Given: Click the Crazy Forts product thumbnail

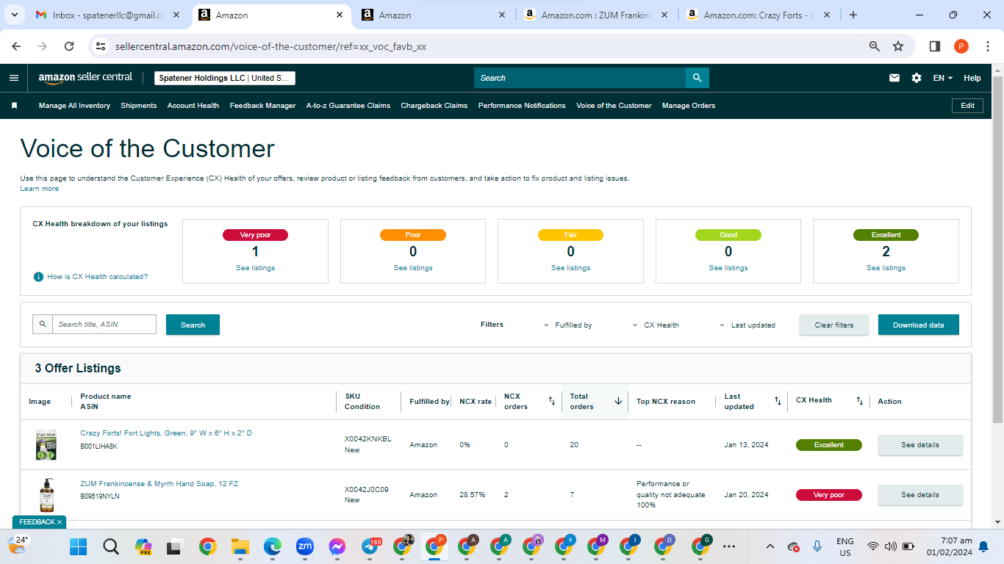Looking at the screenshot, I should (x=46, y=445).
